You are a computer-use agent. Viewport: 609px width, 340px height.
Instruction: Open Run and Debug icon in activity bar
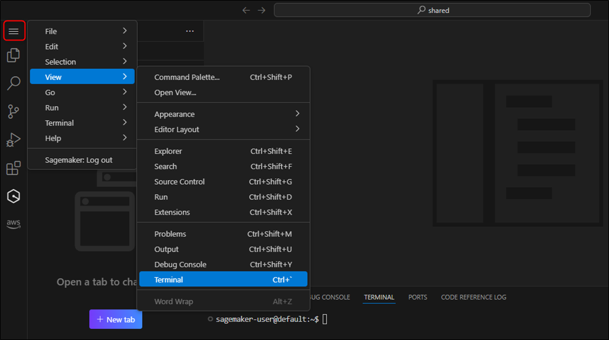coord(13,140)
